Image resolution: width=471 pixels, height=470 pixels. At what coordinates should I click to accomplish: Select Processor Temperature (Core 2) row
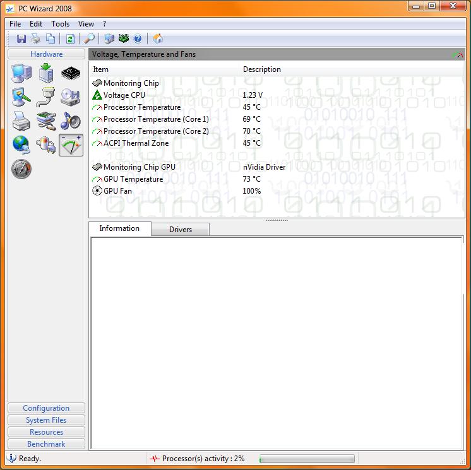coord(277,131)
